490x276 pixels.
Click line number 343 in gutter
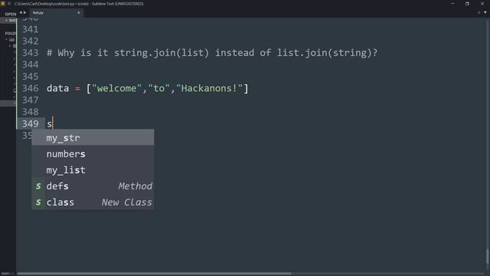point(30,53)
